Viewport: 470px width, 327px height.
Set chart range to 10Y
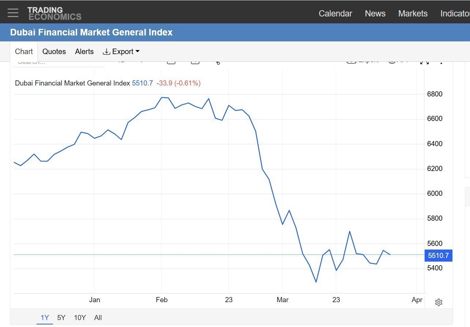click(80, 318)
